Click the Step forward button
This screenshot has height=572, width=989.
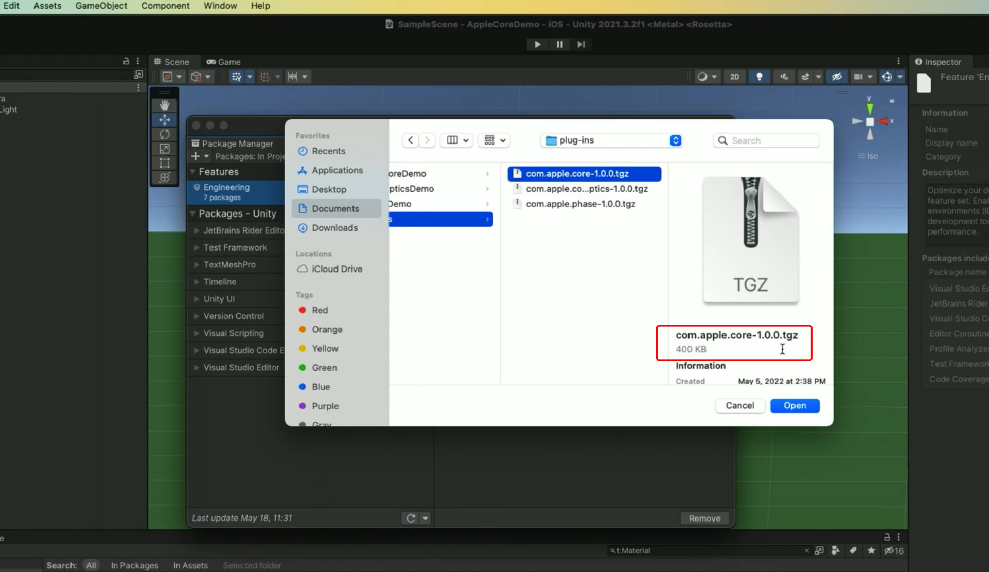click(581, 44)
